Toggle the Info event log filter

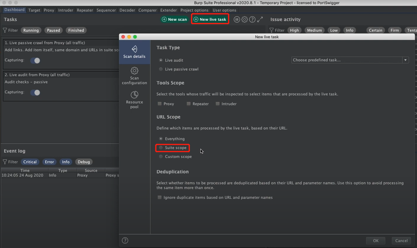tap(66, 162)
